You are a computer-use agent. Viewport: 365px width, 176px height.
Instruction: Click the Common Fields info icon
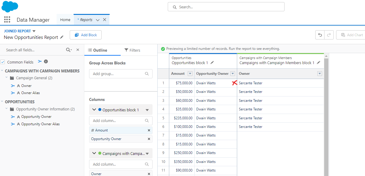coord(46,62)
